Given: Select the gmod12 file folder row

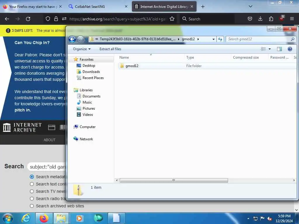Looking at the screenshot, I should point(208,66).
